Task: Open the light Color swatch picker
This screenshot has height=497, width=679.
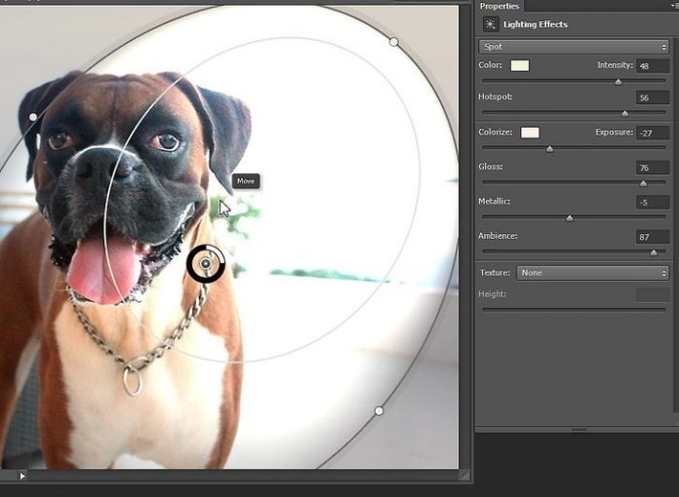Action: (520, 65)
